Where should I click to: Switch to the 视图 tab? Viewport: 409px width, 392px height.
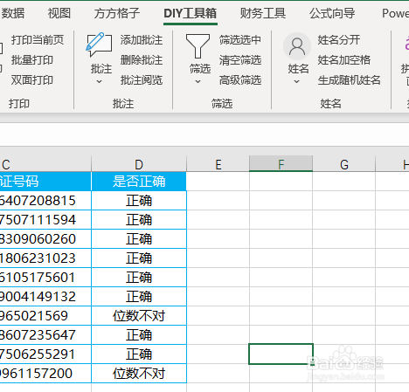59,13
